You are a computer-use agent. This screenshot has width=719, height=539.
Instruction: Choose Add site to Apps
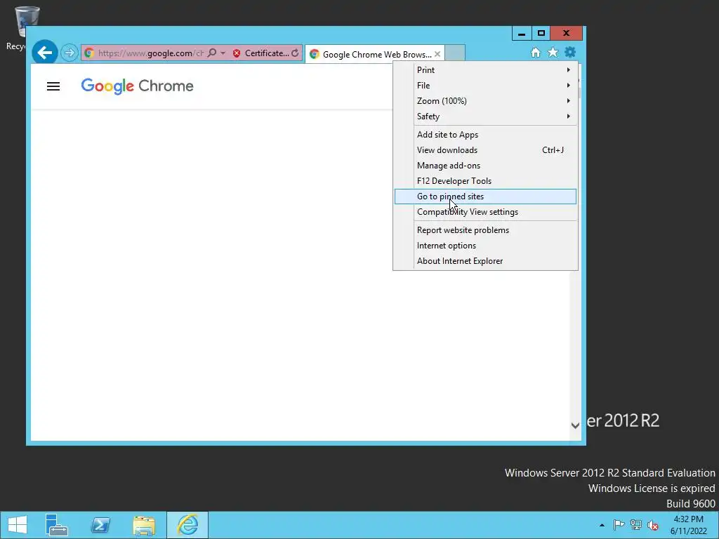pos(485,135)
